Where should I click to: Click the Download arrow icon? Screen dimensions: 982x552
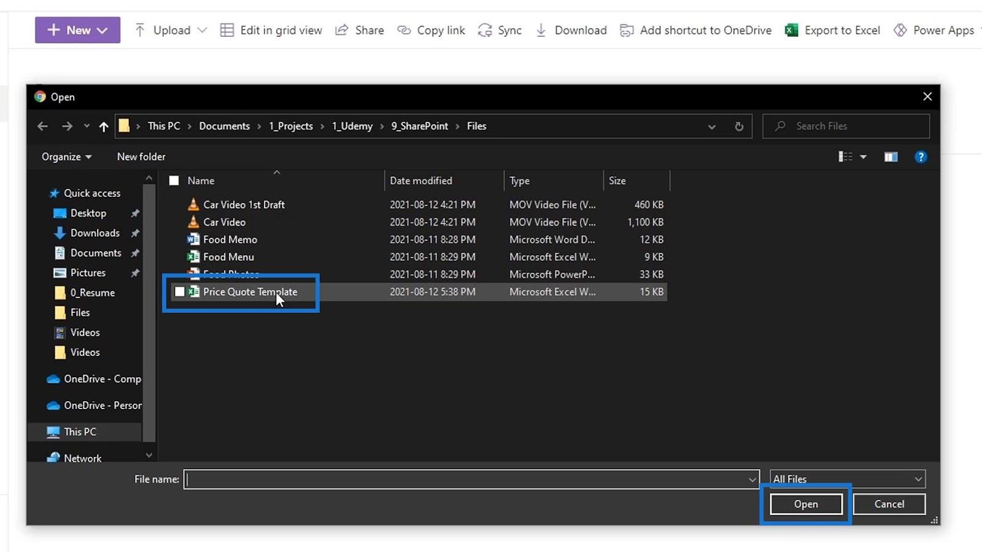pos(541,30)
